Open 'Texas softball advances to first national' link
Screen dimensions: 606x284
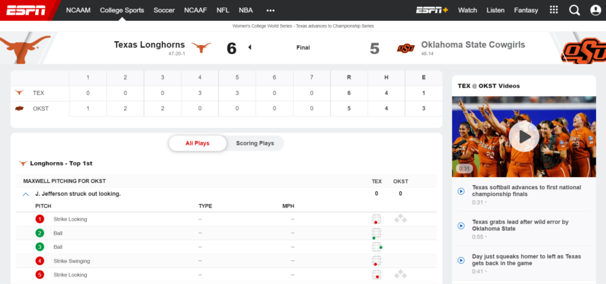pos(527,190)
